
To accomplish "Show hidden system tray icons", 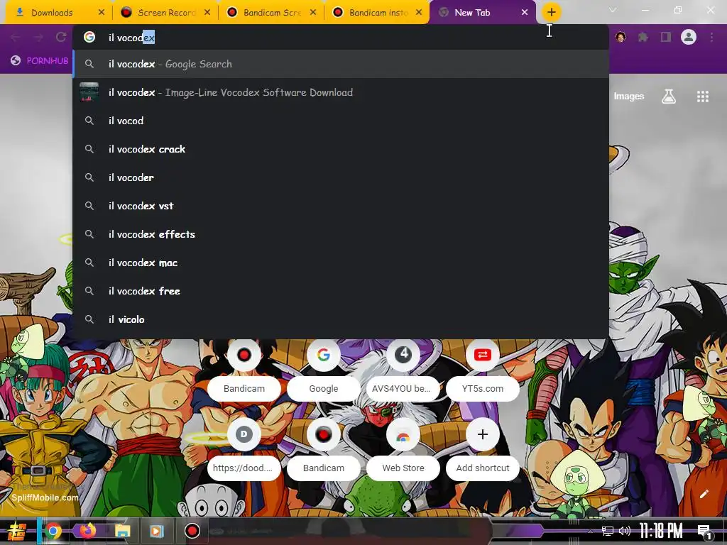I will click(590, 531).
